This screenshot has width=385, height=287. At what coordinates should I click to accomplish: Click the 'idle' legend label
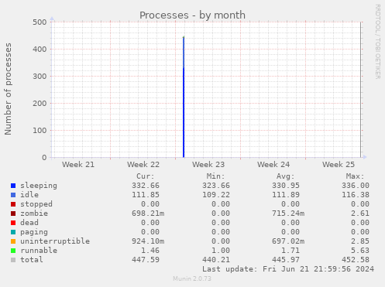click(29, 195)
